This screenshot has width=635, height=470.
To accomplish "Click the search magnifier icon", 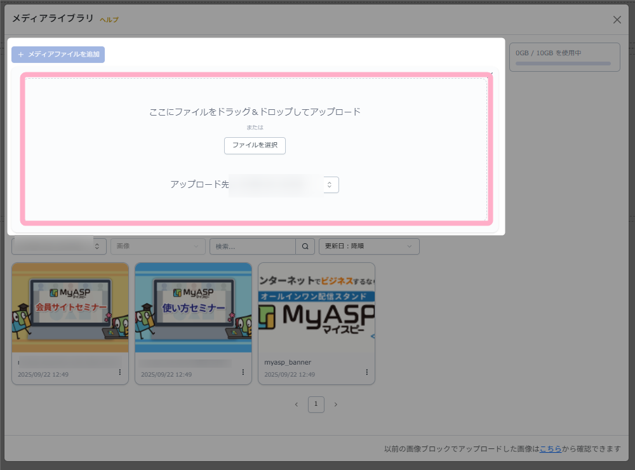I will [305, 246].
